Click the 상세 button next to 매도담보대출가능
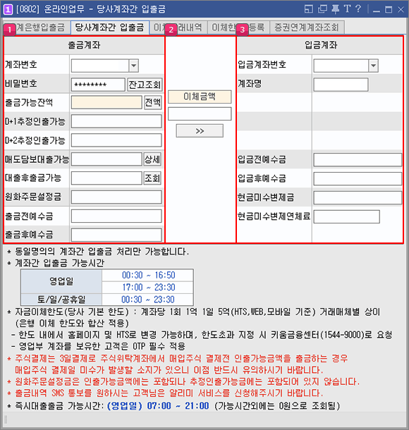The image size is (409, 430). tap(152, 159)
